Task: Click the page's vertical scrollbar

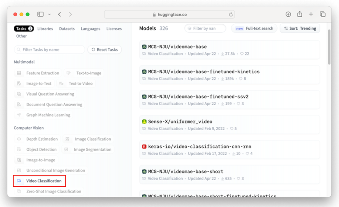Action: 329,47
